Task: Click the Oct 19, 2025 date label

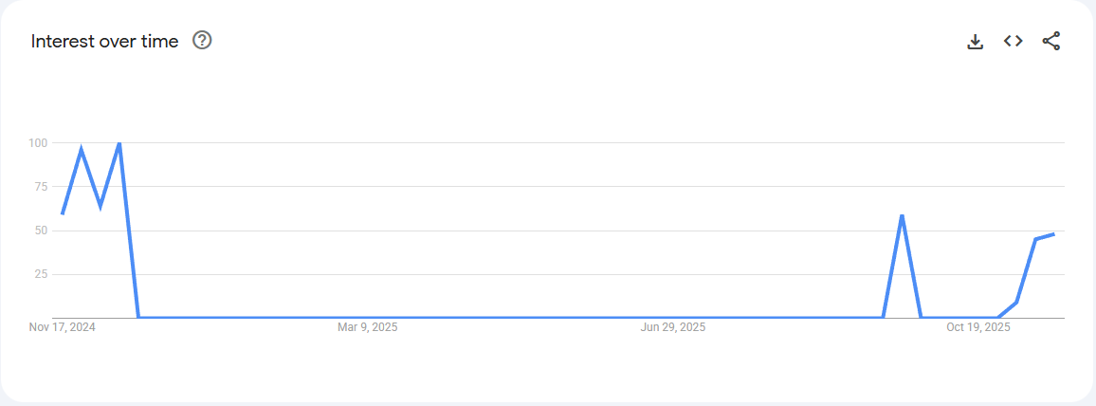Action: click(x=978, y=328)
